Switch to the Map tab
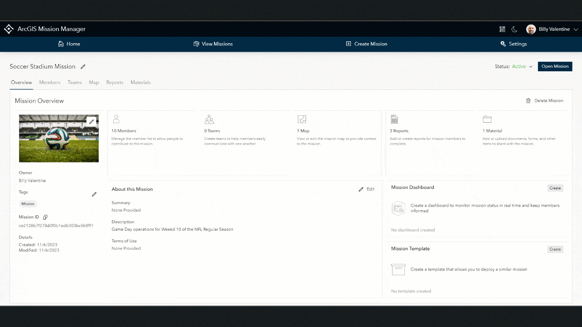Screen dimensions: 582x327 [94, 83]
